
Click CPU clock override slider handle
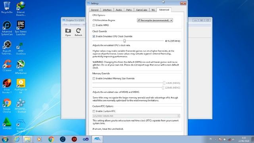(124, 41)
